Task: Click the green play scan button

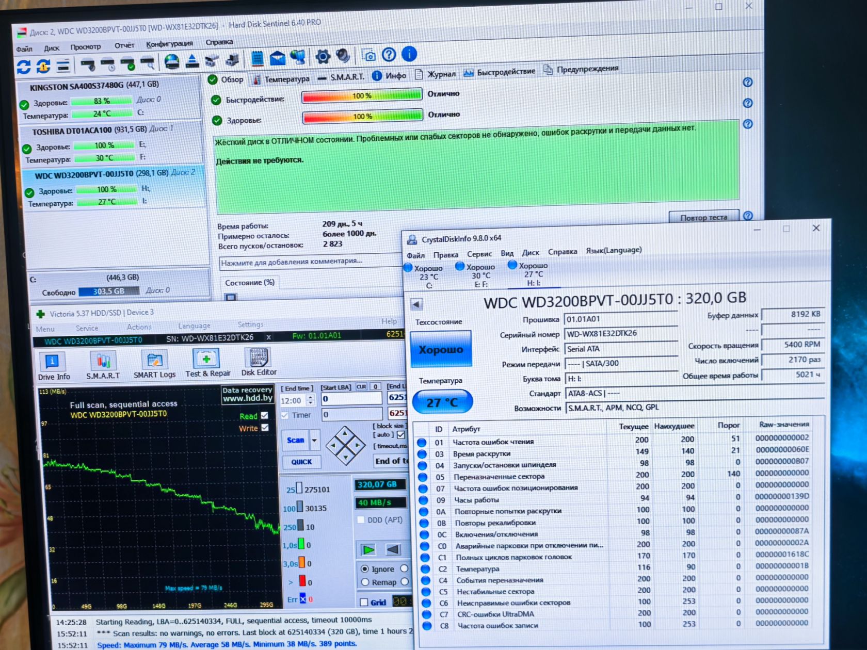Action: [369, 549]
